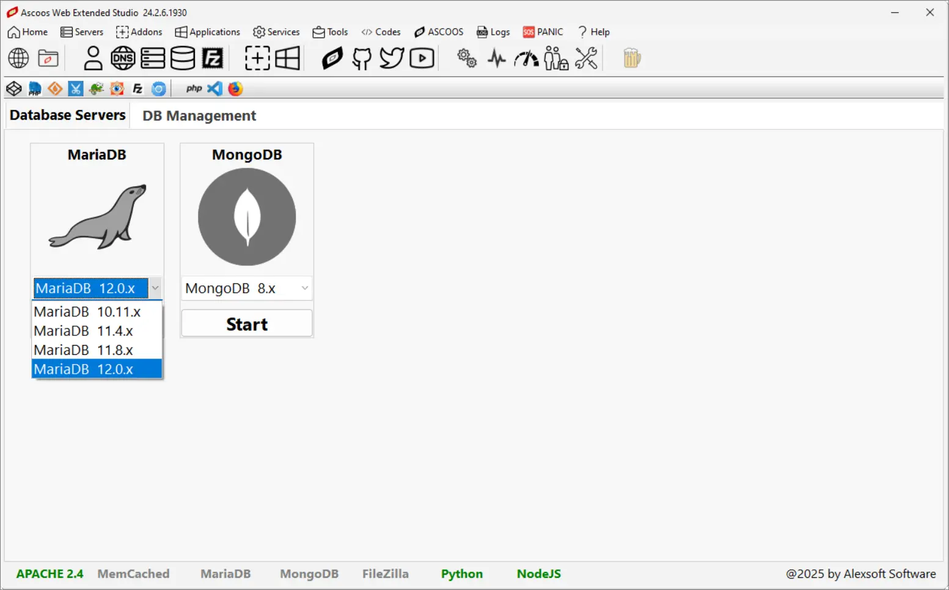Open the user profile person icon
Viewport: 949px width, 590px height.
[x=93, y=59]
